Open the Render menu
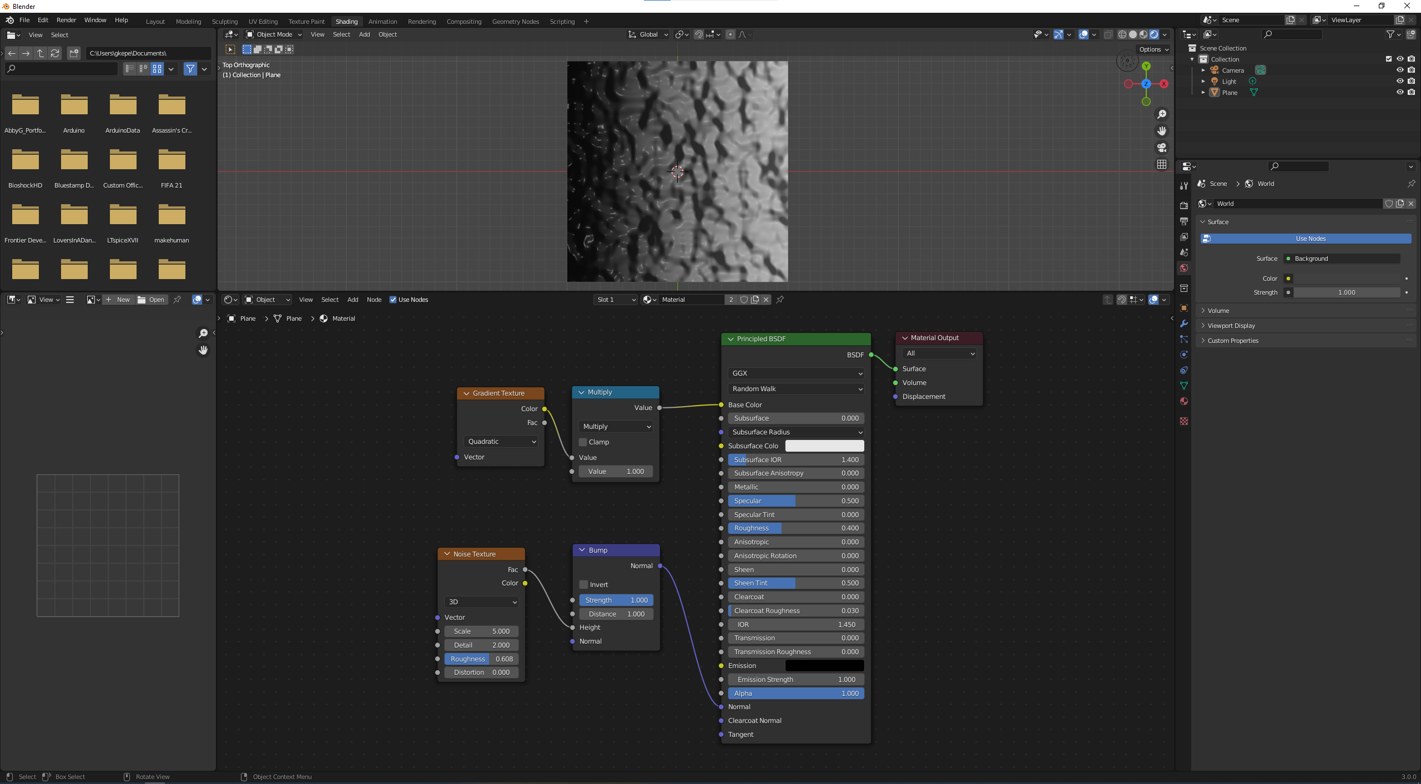The height and width of the screenshot is (784, 1421). [x=66, y=20]
